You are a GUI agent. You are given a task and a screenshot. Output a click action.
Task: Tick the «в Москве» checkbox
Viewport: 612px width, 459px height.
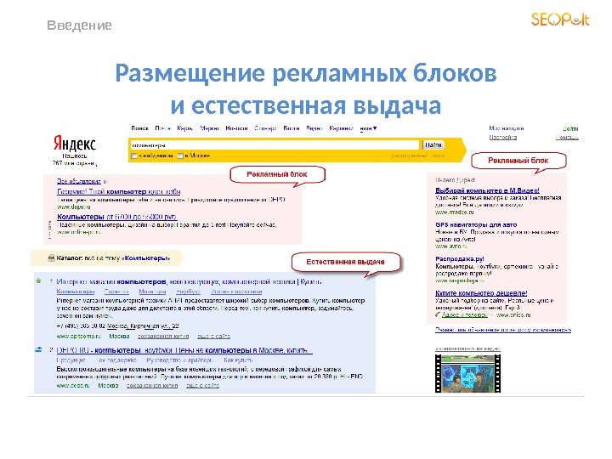tap(180, 156)
